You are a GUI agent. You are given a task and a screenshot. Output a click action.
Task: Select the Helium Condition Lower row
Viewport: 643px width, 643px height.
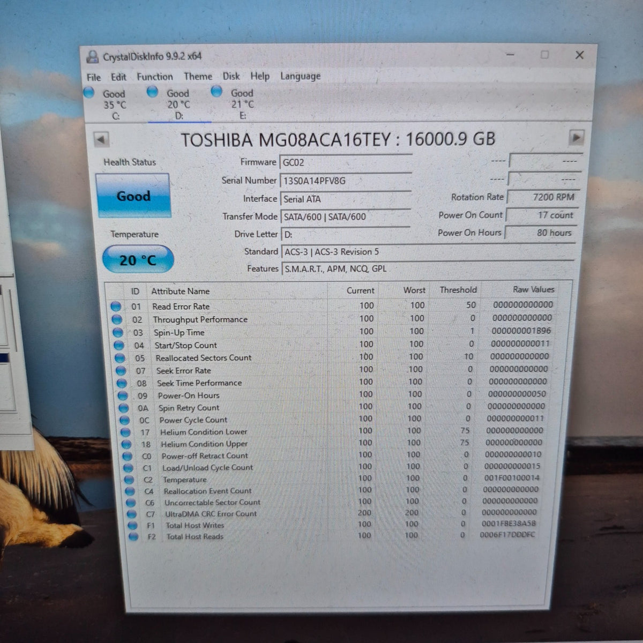click(x=332, y=431)
